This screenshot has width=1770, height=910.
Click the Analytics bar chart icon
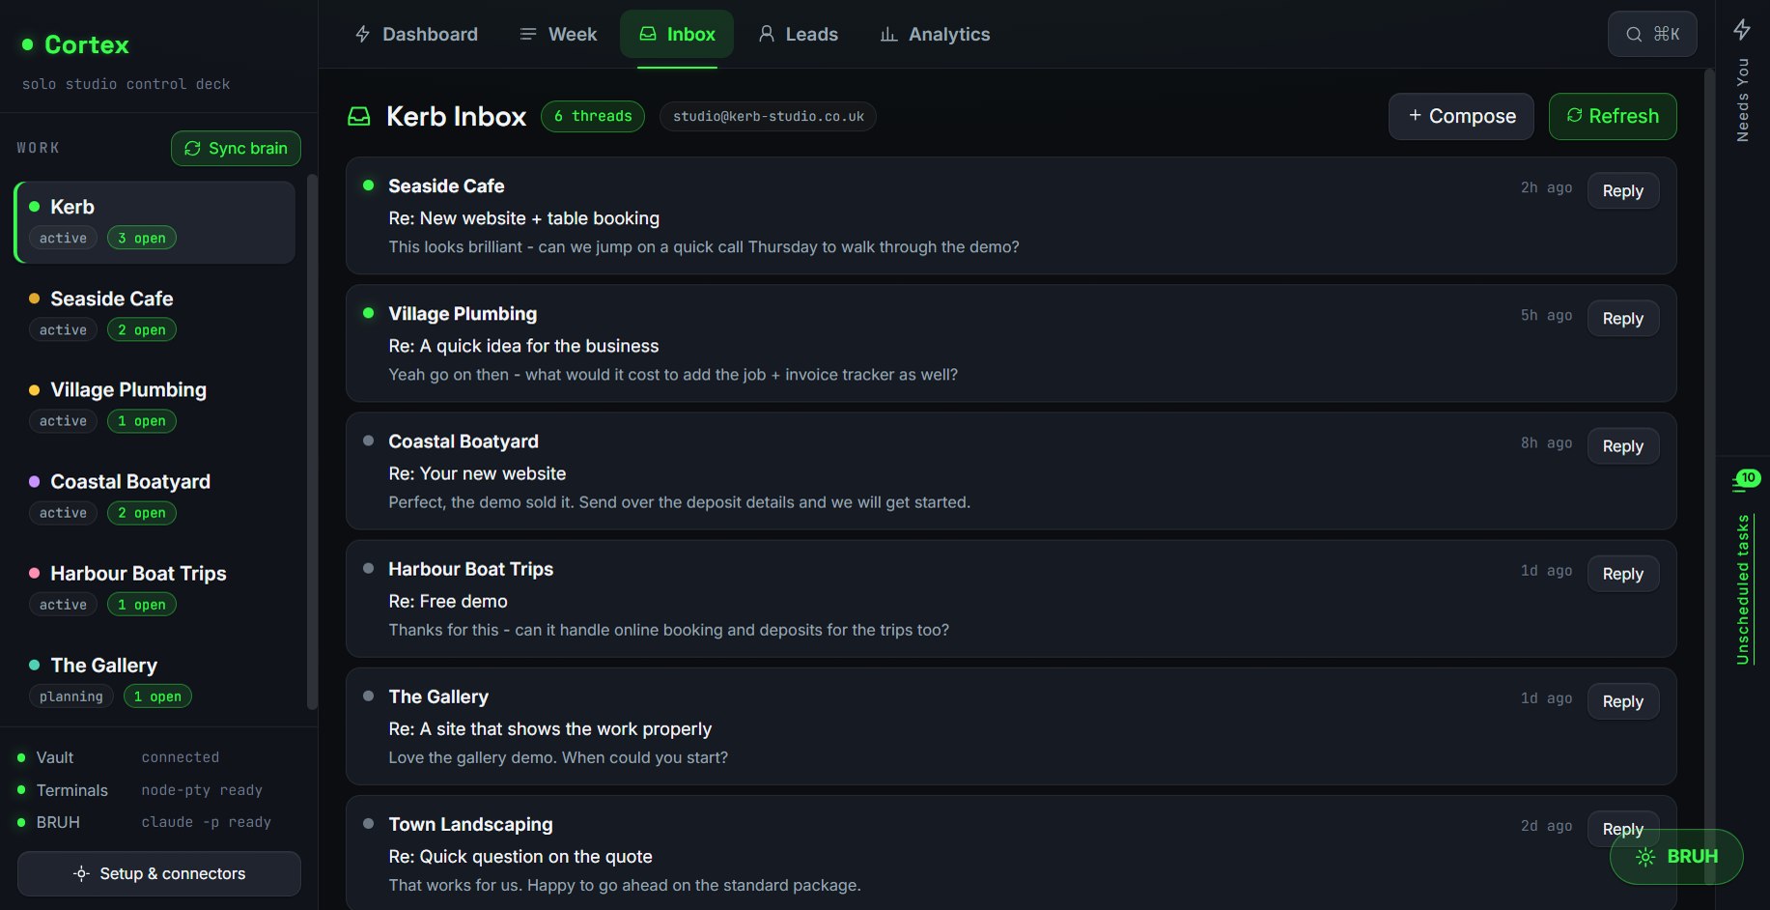coord(888,35)
